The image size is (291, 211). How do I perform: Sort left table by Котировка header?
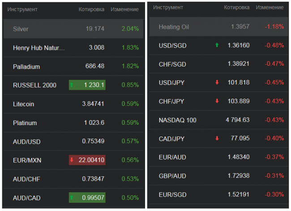coord(91,9)
